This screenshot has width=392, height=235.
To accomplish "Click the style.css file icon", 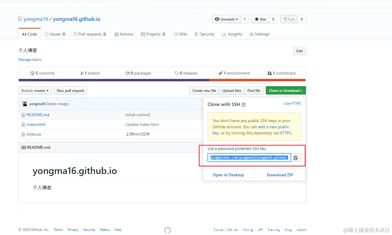I will click(23, 134).
